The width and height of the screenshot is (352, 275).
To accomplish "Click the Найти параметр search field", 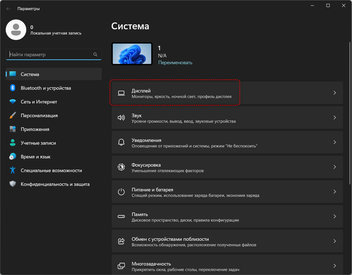I will tap(50, 55).
